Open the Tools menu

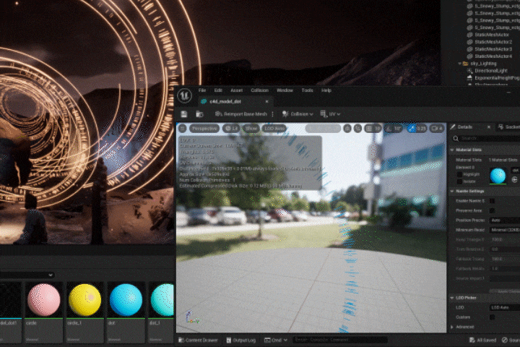pyautogui.click(x=308, y=90)
